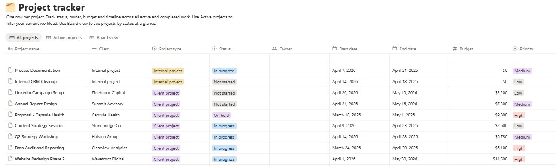Click page icon for Annual Report Design

pyautogui.click(x=10, y=104)
